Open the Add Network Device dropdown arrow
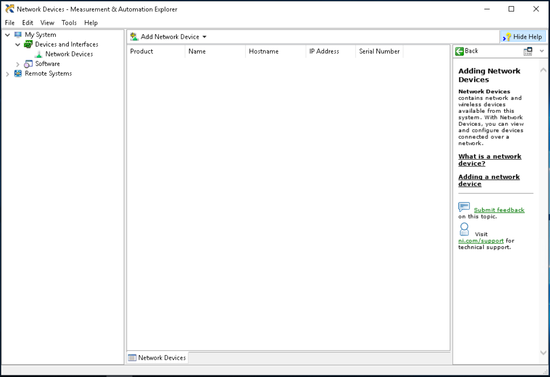 tap(204, 37)
